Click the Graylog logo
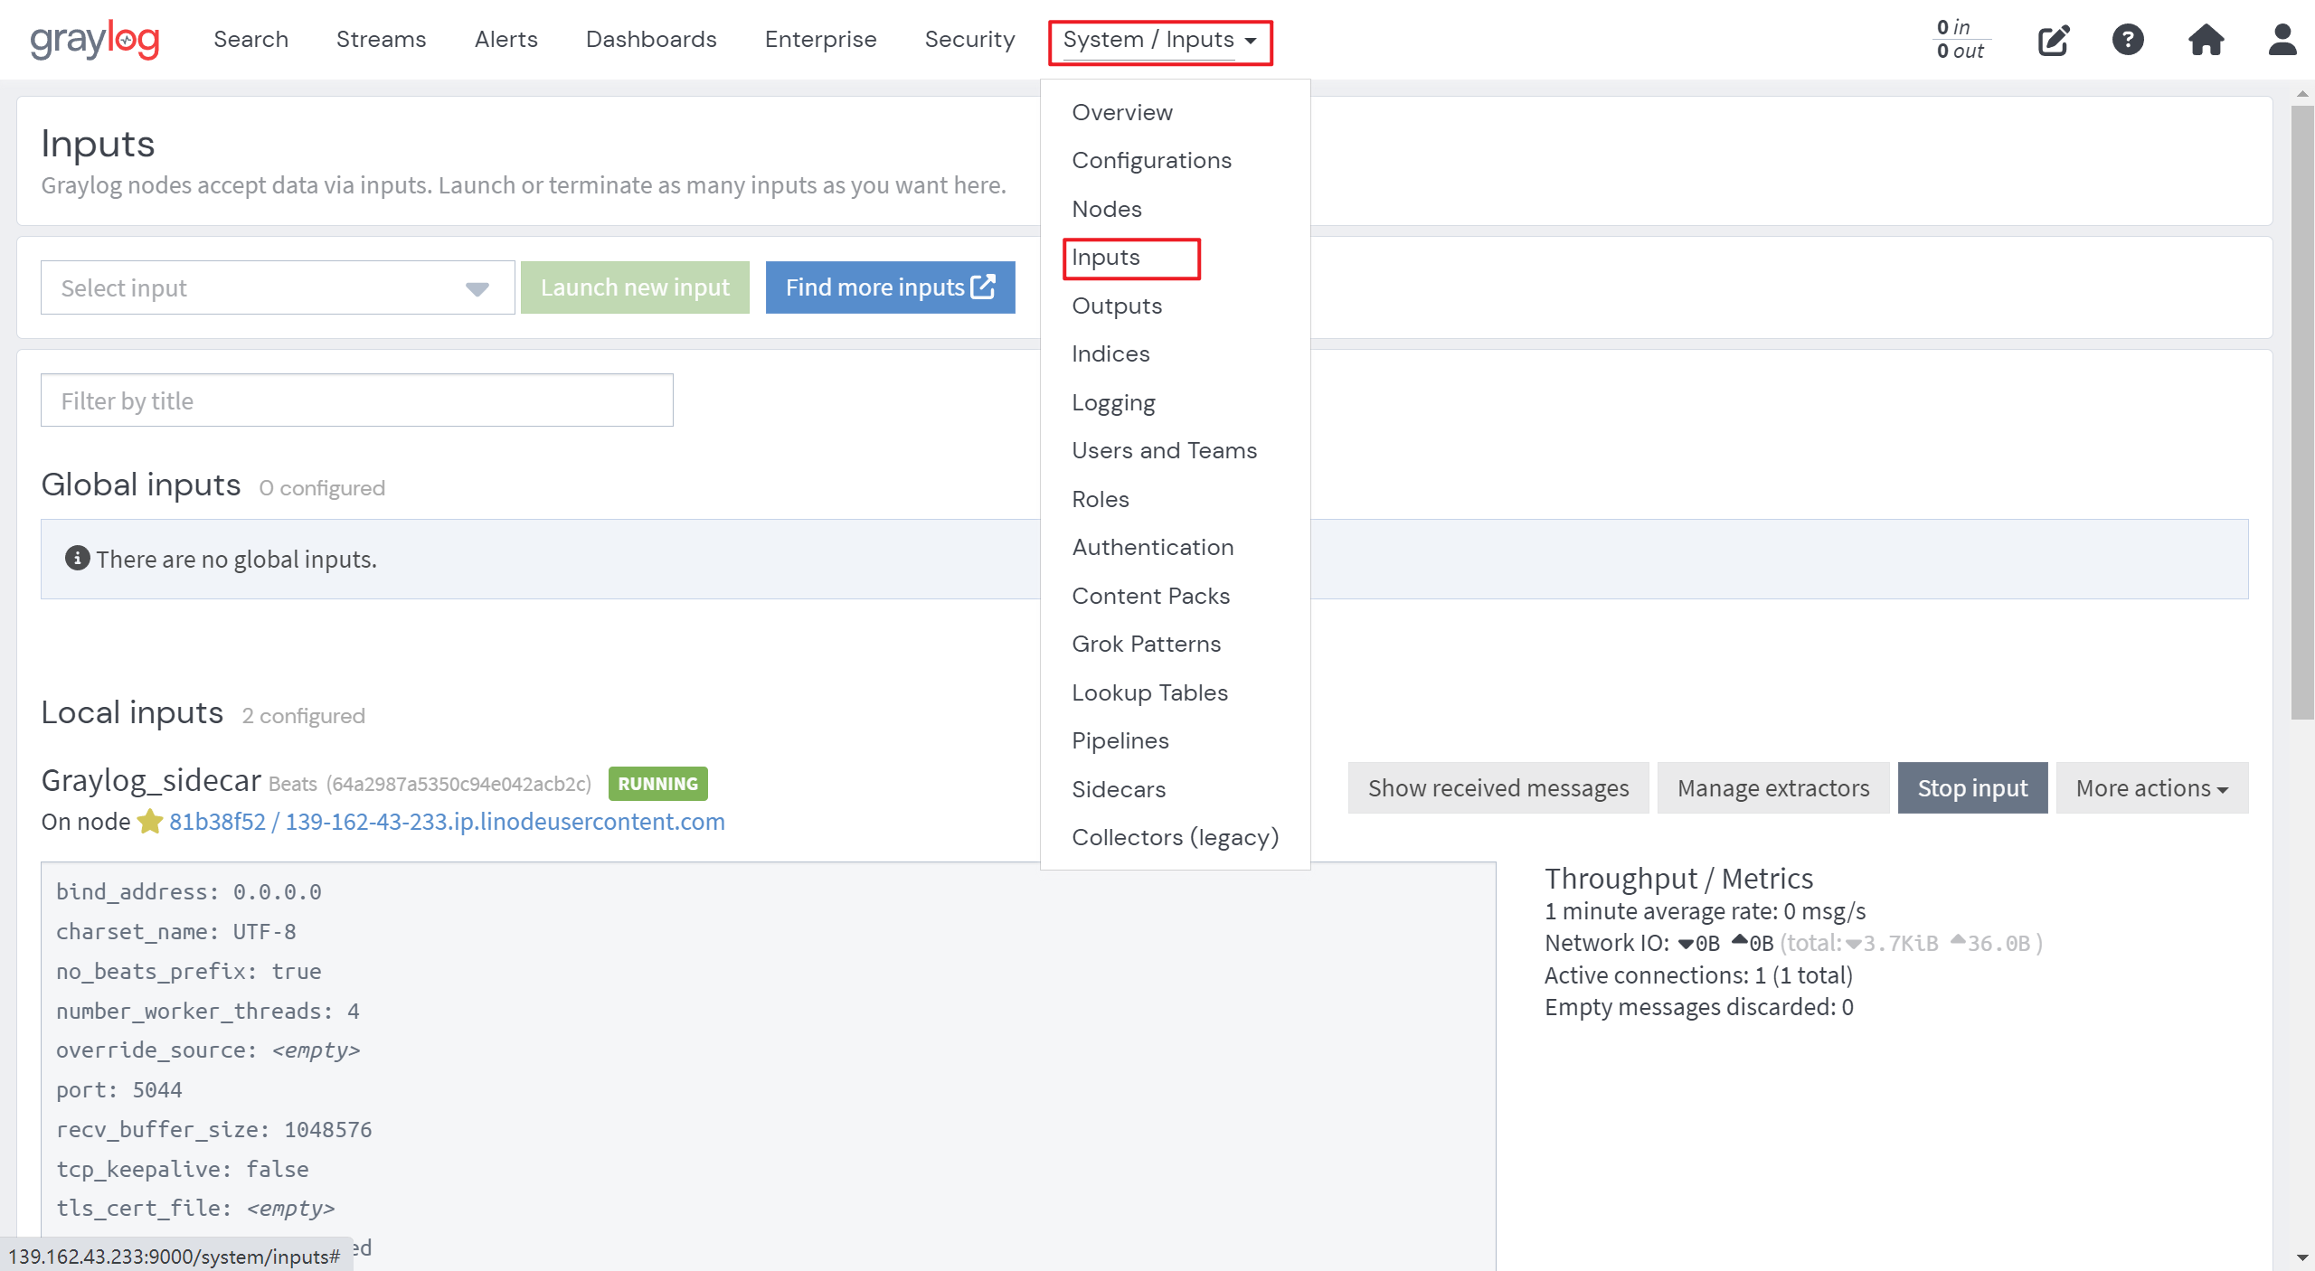 (94, 40)
